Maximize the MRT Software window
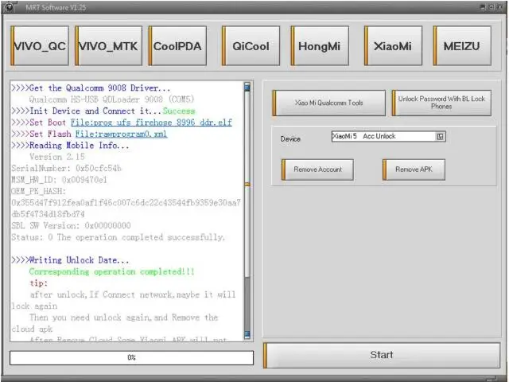The image size is (509, 382). pos(492,6)
